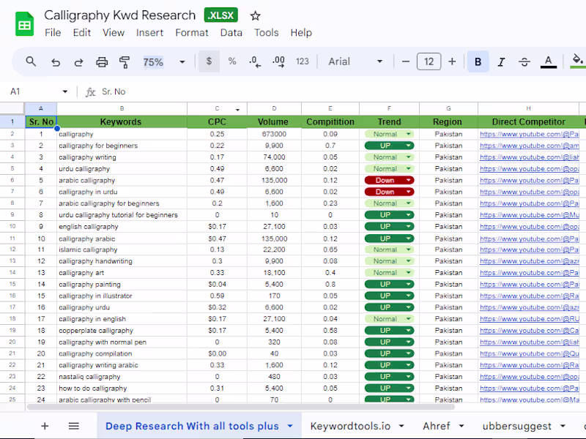This screenshot has height=439, width=586.
Task: Star this Calligraphy Kwd Research document
Action: click(x=255, y=15)
